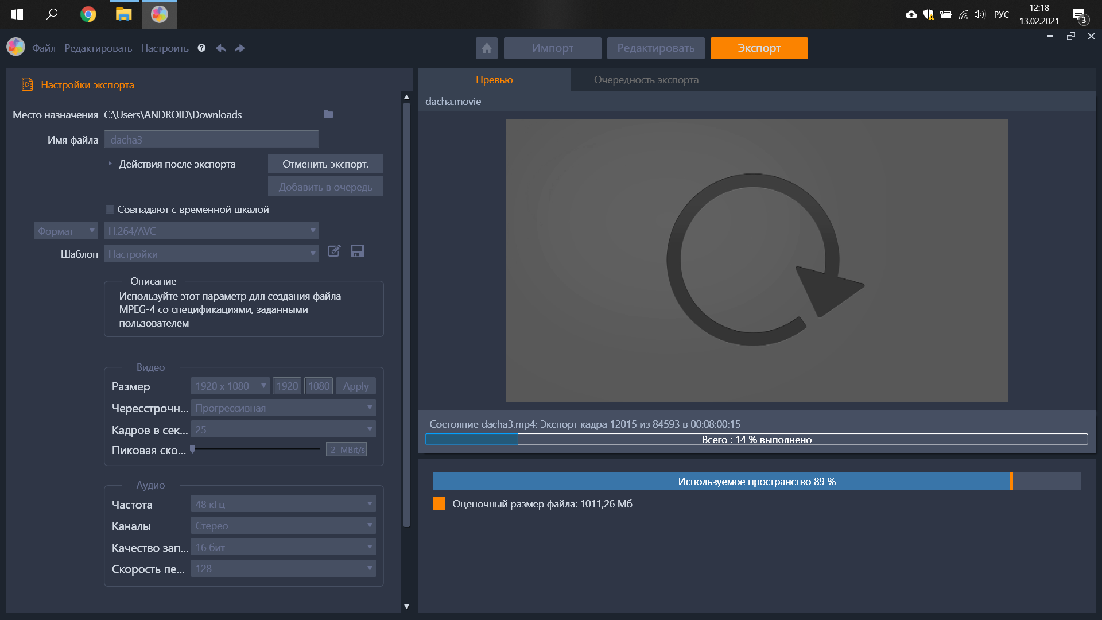The image size is (1102, 620).
Task: Open the audio bitrate 128 dropdown
Action: pyautogui.click(x=284, y=568)
